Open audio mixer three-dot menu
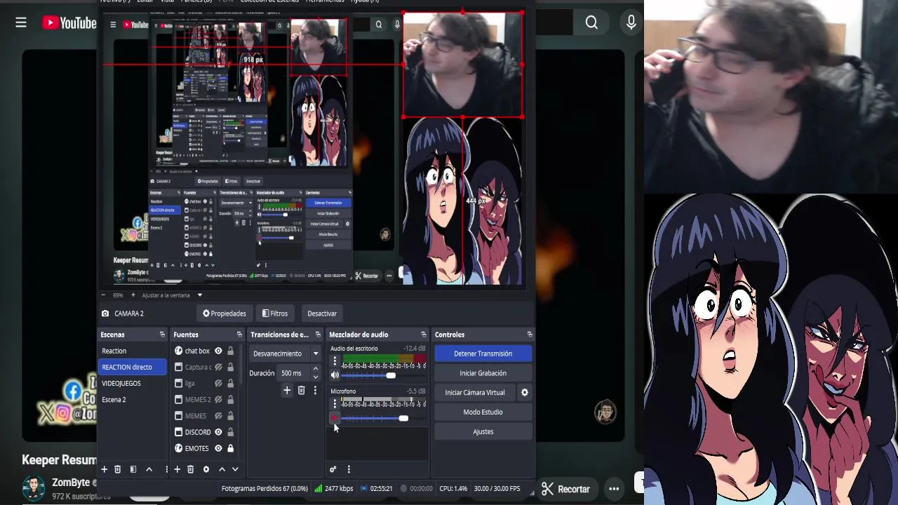 pos(349,469)
